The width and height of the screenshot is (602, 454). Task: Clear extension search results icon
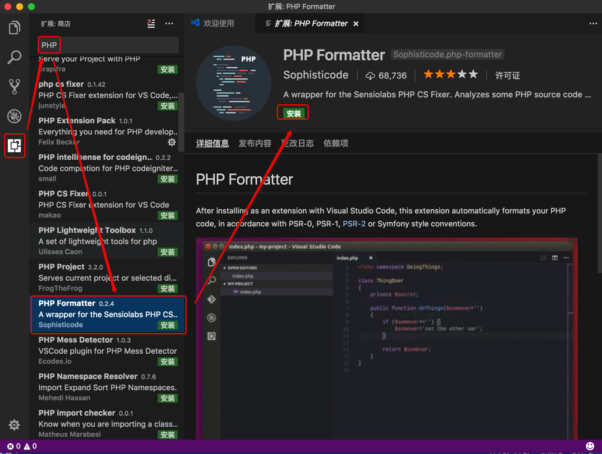[151, 24]
